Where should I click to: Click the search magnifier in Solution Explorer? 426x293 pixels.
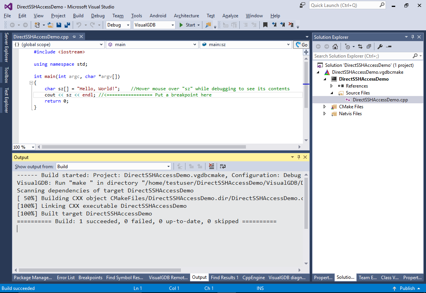pos(415,56)
